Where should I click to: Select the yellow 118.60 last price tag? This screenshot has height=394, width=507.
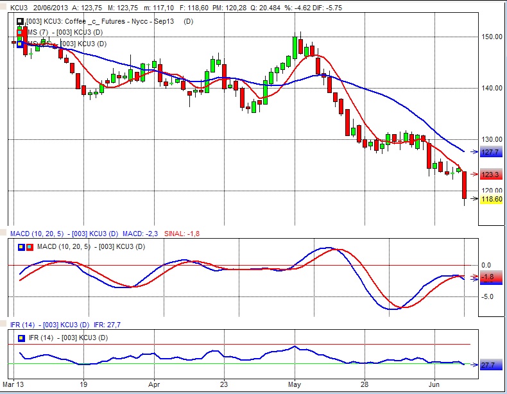point(492,200)
